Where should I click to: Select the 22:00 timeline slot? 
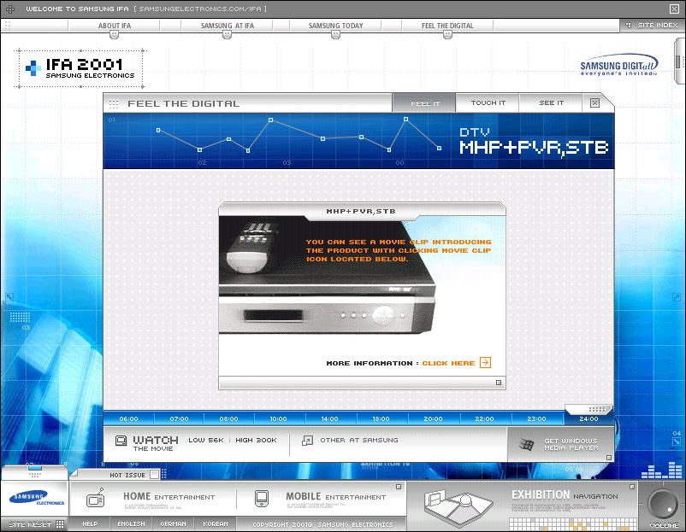tap(484, 419)
